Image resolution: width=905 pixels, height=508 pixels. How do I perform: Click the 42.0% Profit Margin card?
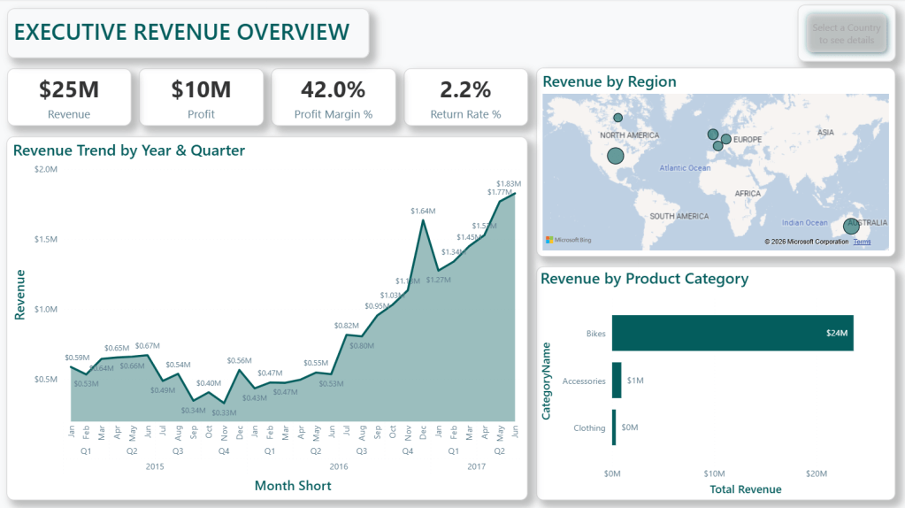(x=333, y=97)
